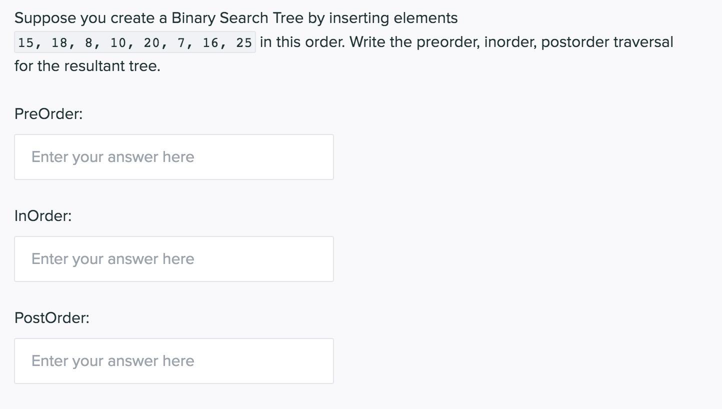The image size is (722, 409).
Task: Click the number 15 in the code snippet
Action: click(26, 42)
